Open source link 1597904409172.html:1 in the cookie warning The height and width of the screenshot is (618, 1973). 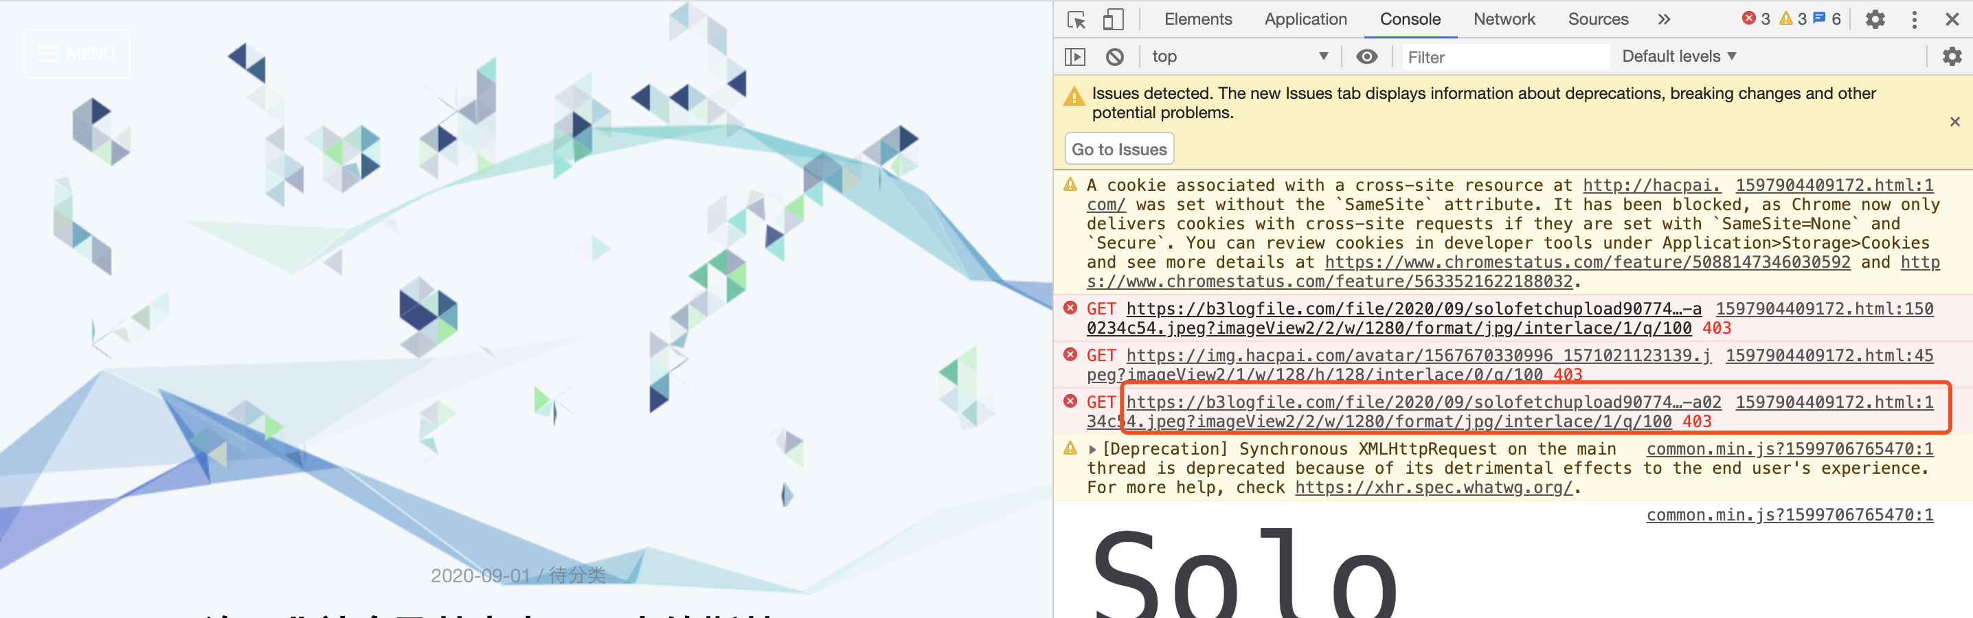tap(1834, 185)
